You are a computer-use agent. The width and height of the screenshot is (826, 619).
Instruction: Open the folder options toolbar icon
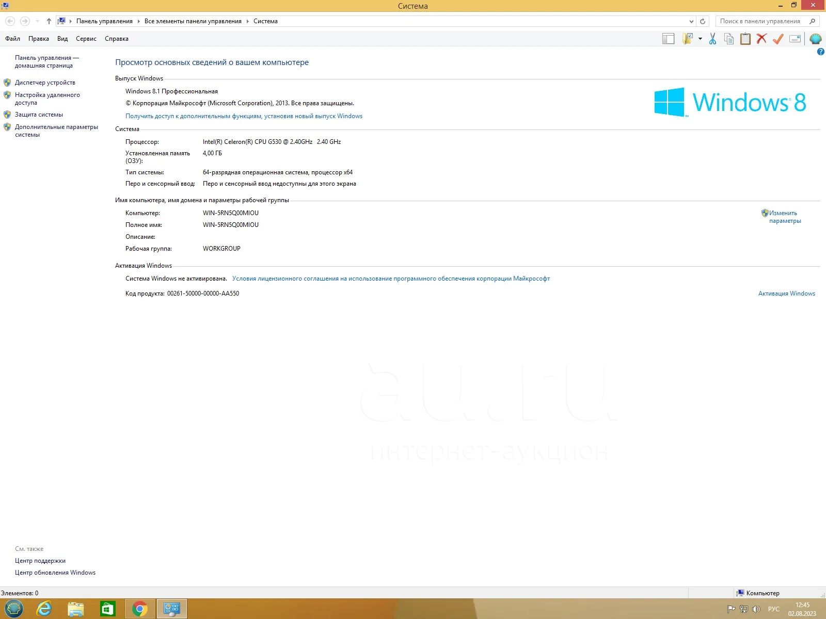687,39
